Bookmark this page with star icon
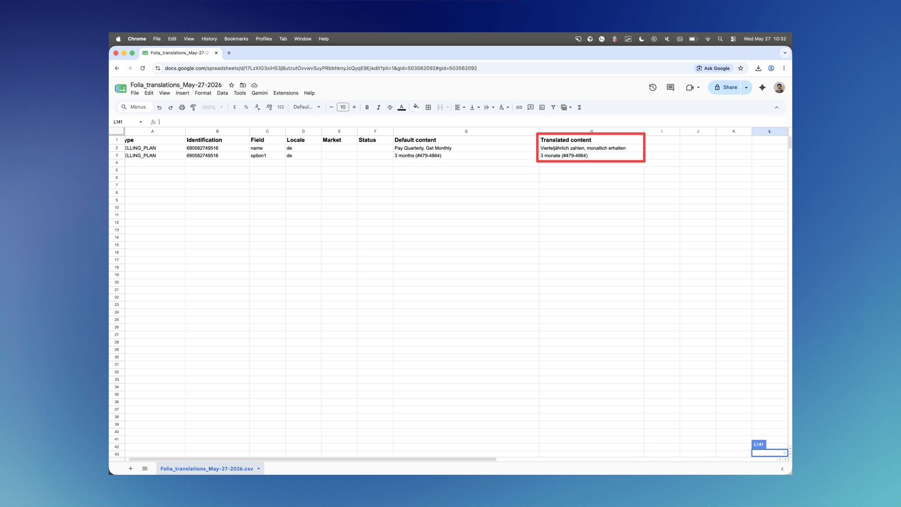Screen dimensions: 901x507 point(741,68)
